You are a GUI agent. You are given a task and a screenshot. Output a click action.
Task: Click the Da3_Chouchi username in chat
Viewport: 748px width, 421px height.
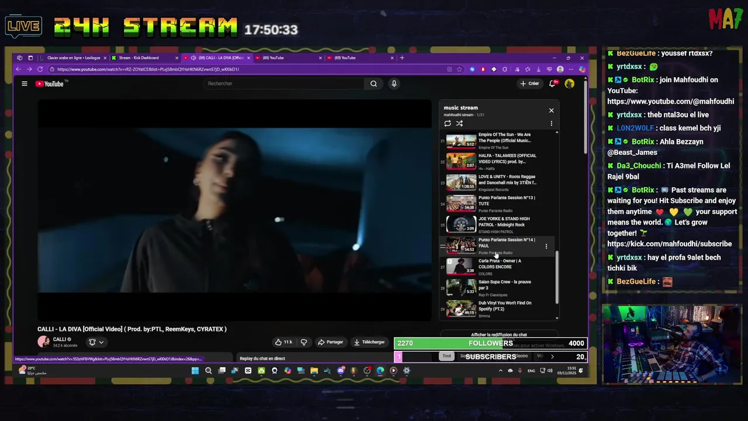[639, 165]
